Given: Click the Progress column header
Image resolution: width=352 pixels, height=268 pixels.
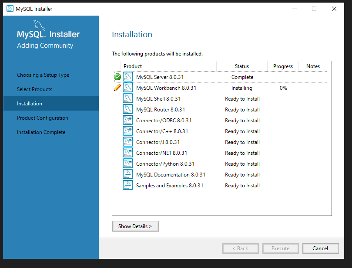Looking at the screenshot, I should click(283, 66).
